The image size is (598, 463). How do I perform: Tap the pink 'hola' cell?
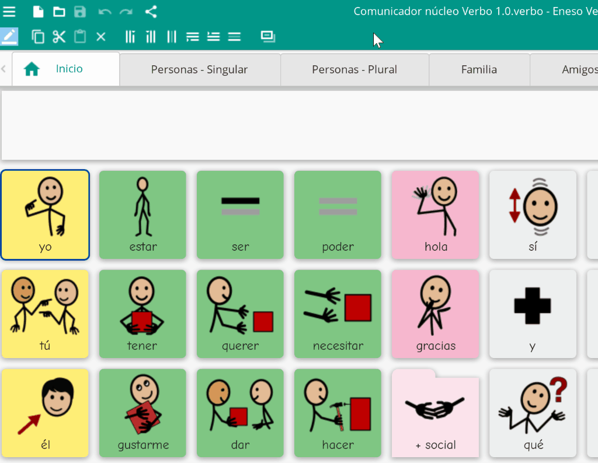pyautogui.click(x=436, y=215)
